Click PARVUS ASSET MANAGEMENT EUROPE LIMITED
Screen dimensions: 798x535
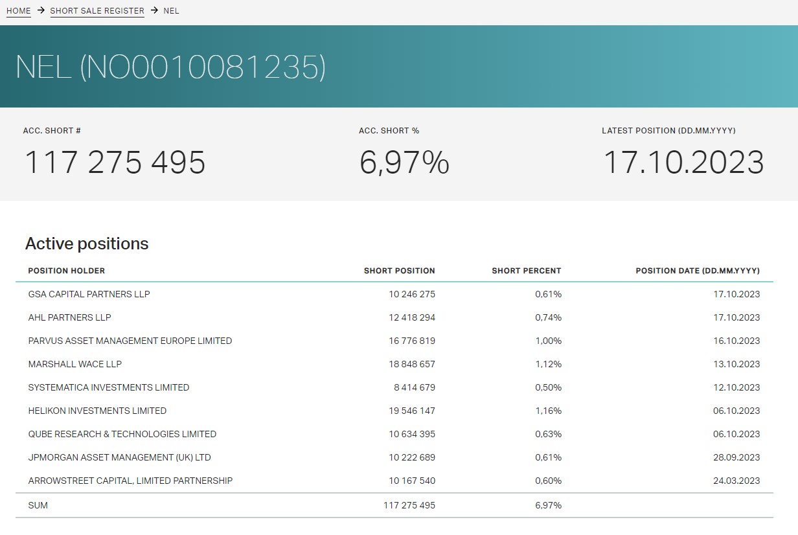(130, 341)
